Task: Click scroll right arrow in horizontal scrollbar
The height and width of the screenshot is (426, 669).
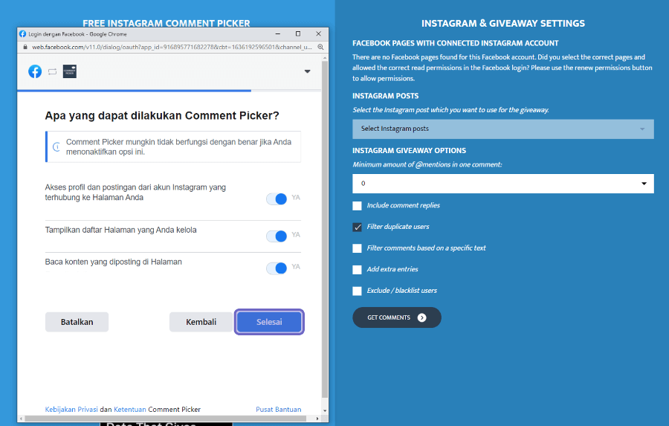Action: [317, 419]
